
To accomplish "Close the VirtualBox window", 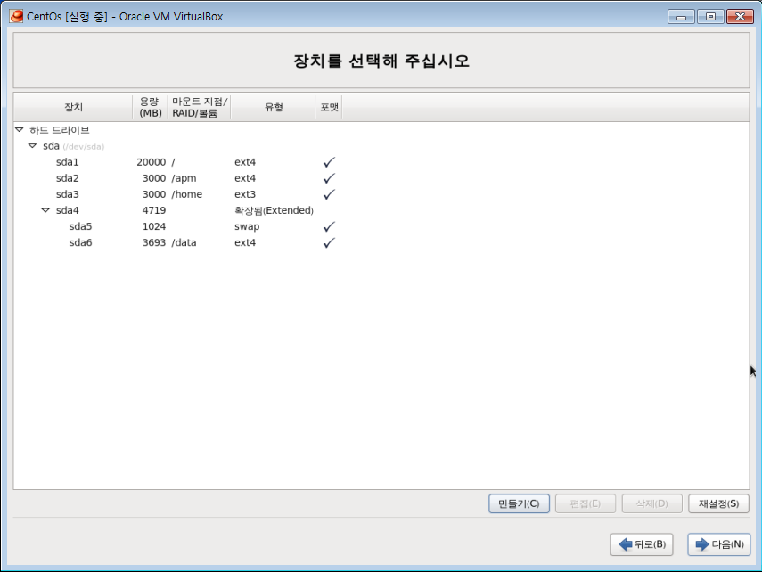I will 740,17.
